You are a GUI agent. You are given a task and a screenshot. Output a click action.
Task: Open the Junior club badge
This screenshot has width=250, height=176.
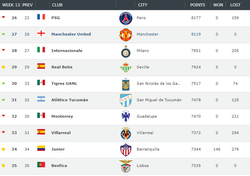pos(126,150)
